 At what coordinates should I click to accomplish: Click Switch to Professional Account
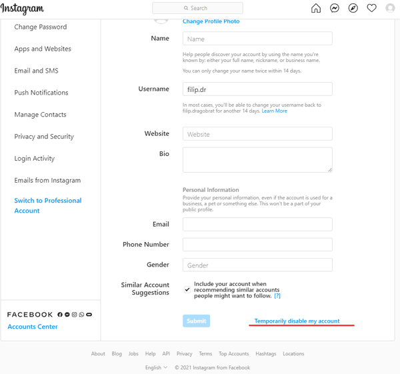(48, 205)
